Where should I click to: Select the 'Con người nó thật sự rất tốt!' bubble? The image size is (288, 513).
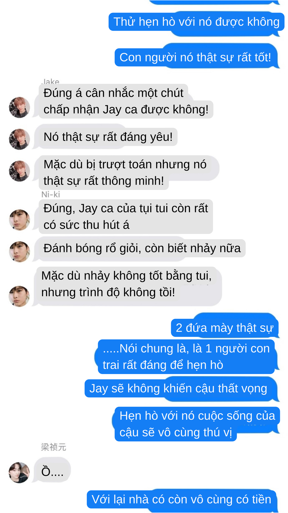click(195, 57)
